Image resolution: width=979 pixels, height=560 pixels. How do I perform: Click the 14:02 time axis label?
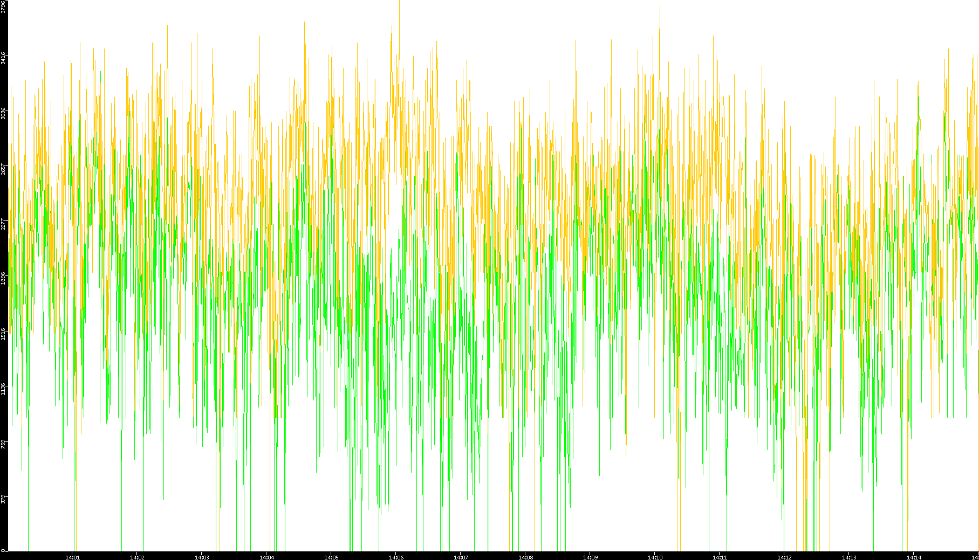pyautogui.click(x=137, y=557)
